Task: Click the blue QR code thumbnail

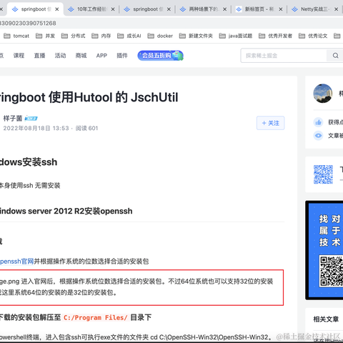Action: [323, 174]
